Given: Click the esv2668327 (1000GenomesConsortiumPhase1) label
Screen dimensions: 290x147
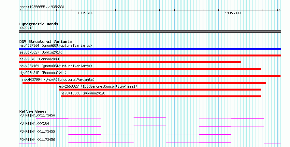Looking at the screenshot, I should pyautogui.click(x=98, y=86).
